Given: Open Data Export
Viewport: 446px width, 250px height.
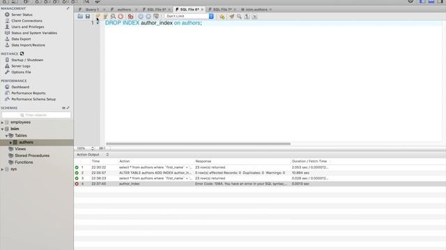Looking at the screenshot, I should 21,39.
